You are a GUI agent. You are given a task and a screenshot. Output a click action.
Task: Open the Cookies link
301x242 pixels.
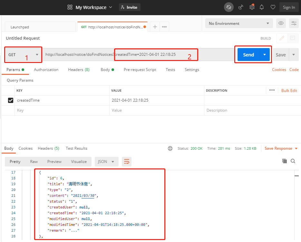pos(279,70)
